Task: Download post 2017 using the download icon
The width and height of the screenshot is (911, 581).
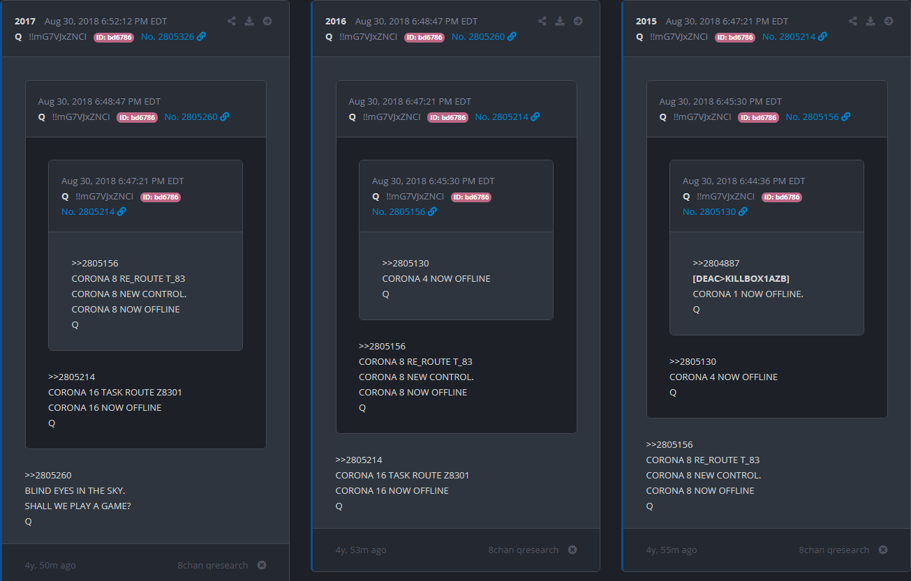Action: pos(249,21)
